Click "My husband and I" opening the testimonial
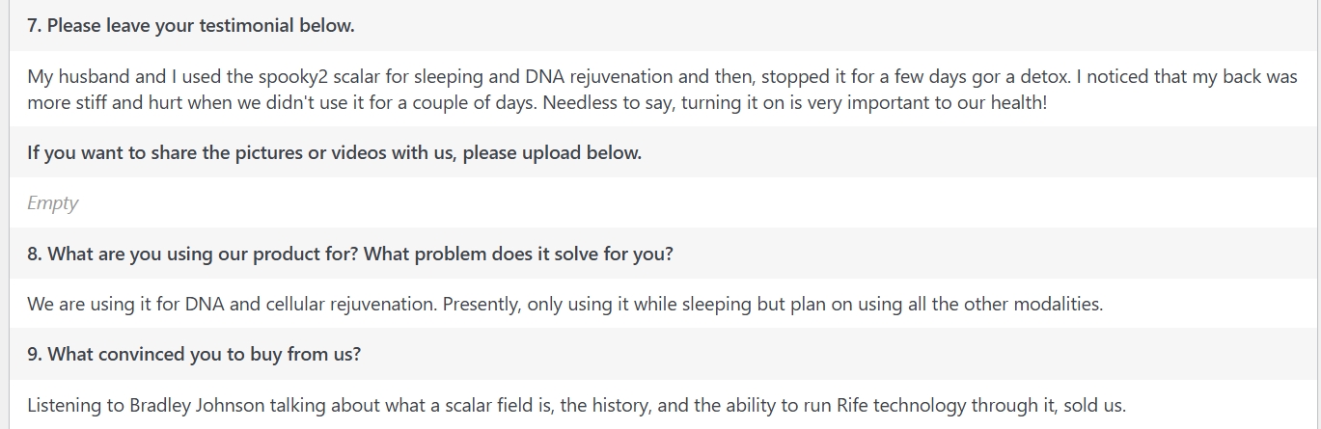1321x429 pixels. click(90, 77)
